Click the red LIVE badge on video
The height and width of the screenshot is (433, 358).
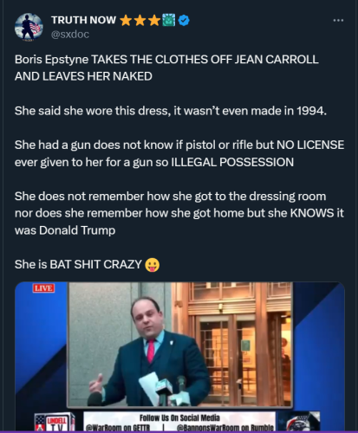[x=43, y=288]
